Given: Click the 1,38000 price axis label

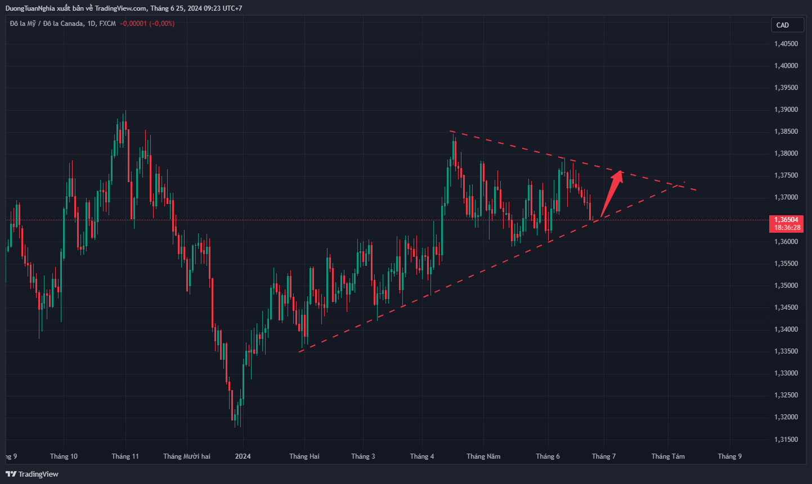Looking at the screenshot, I should tap(786, 153).
